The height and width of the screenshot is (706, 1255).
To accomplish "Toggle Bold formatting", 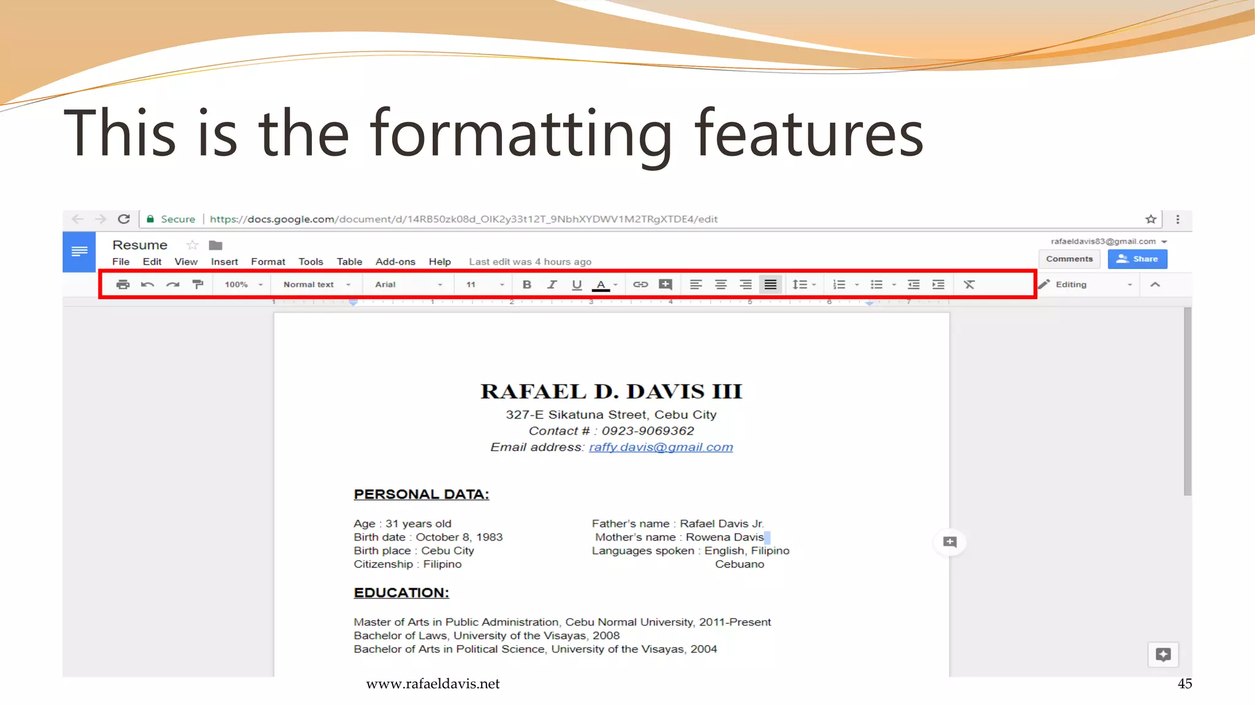I will click(526, 284).
